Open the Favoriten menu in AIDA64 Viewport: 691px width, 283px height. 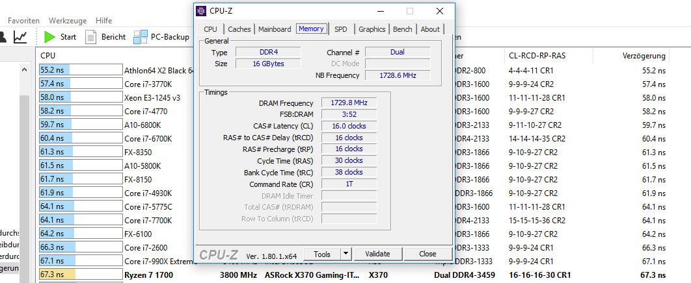pyautogui.click(x=24, y=21)
